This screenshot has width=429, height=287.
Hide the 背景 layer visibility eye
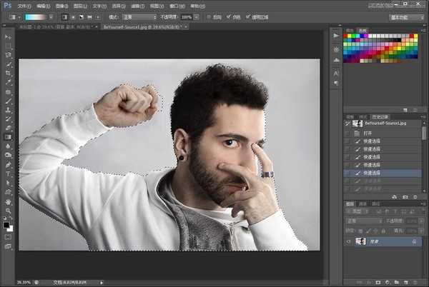click(349, 241)
